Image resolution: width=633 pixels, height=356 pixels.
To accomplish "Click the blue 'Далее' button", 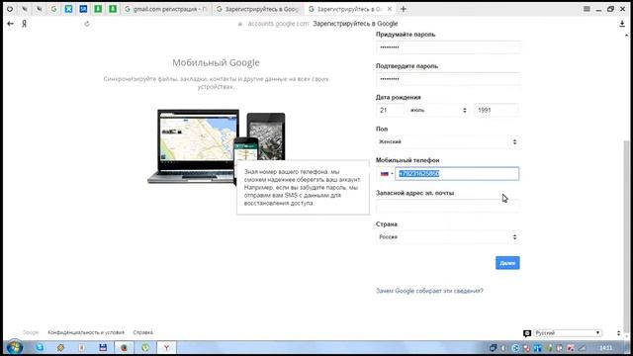I will click(507, 263).
